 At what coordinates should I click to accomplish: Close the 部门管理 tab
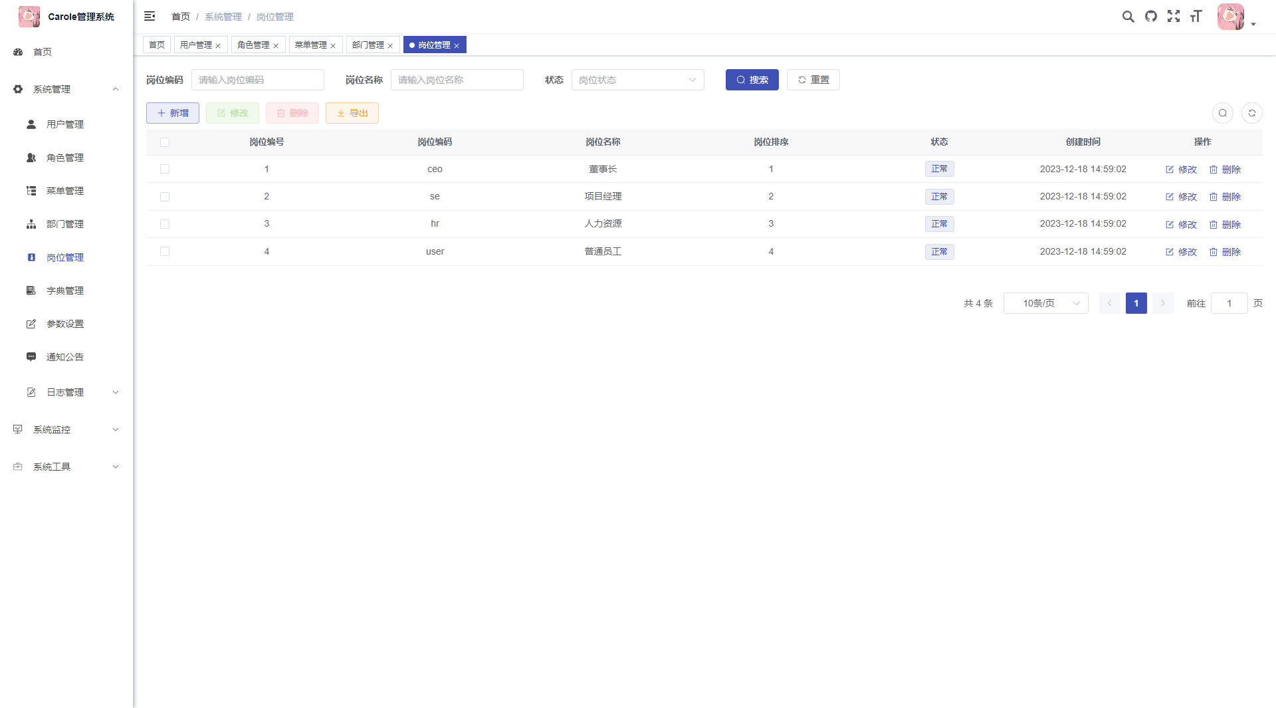click(x=390, y=46)
